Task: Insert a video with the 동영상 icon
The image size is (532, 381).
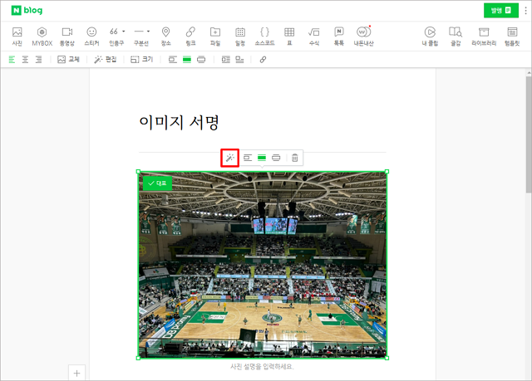Action: click(x=67, y=35)
